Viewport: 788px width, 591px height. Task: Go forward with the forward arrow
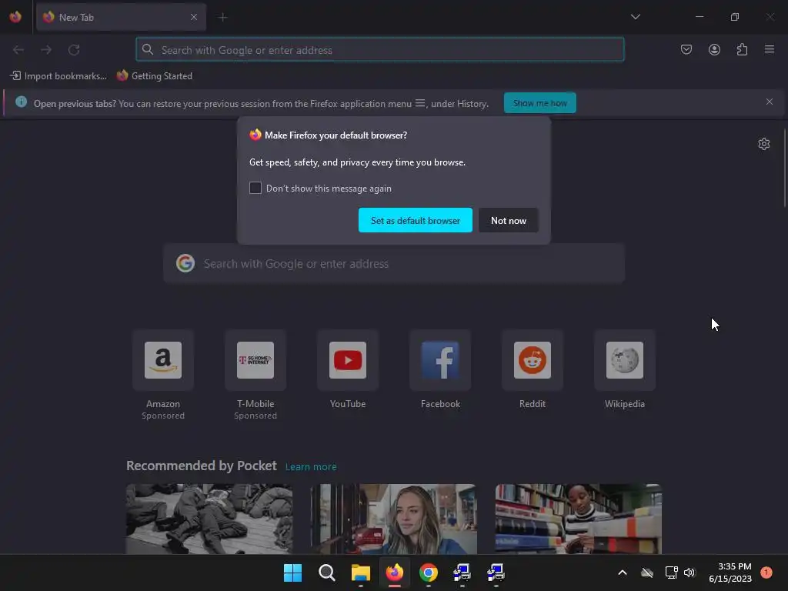[46, 50]
